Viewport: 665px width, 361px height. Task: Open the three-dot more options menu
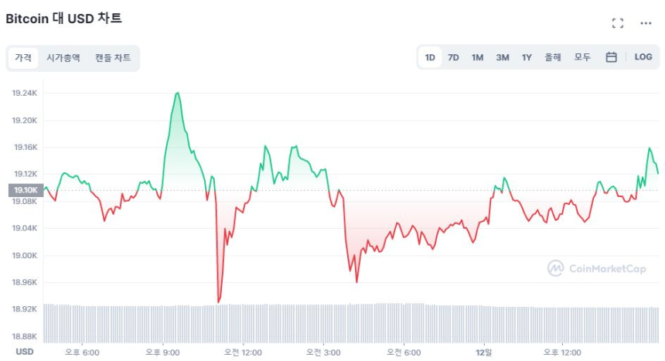click(x=646, y=23)
